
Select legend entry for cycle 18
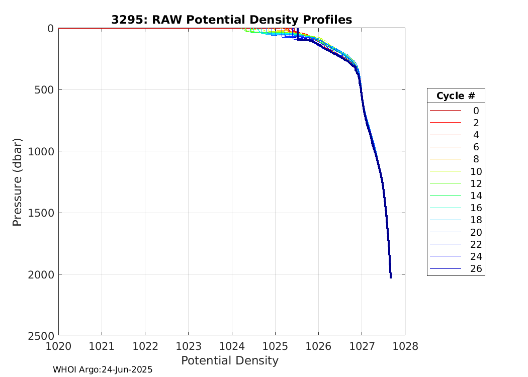[456, 220]
